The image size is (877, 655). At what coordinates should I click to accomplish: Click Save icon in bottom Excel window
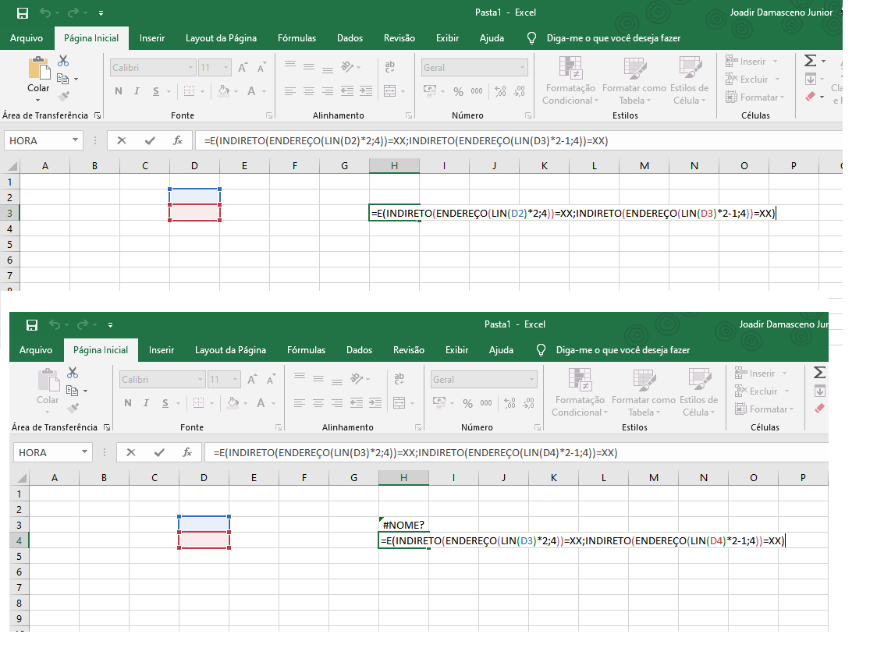pyautogui.click(x=32, y=324)
